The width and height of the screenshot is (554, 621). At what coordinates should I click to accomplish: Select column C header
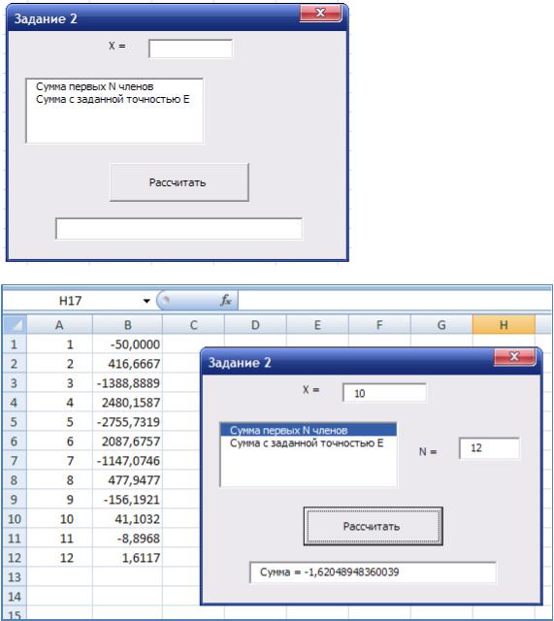tap(193, 325)
